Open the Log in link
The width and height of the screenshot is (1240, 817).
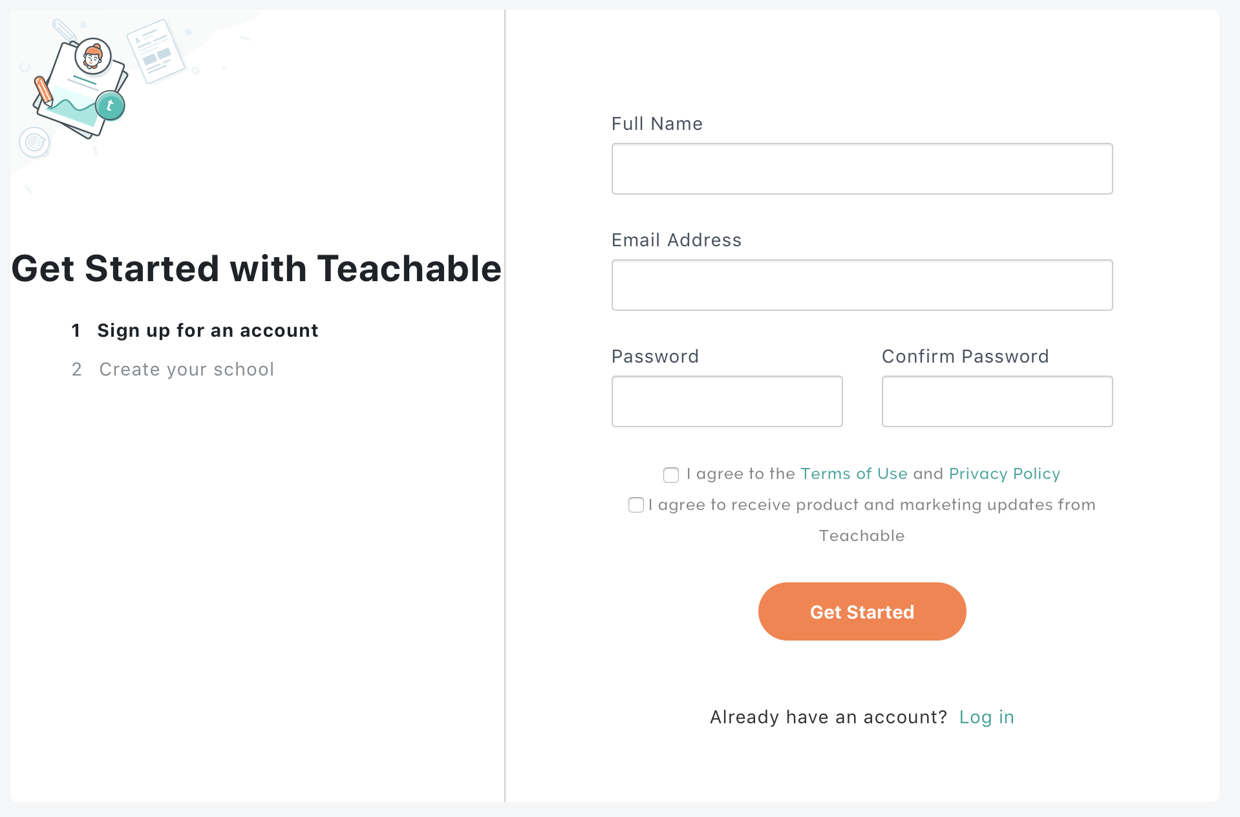pos(987,717)
